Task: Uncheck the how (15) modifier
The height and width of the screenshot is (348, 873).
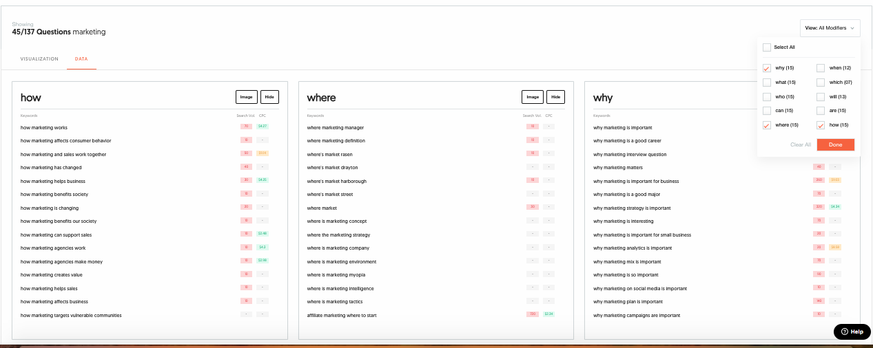Action: (821, 125)
